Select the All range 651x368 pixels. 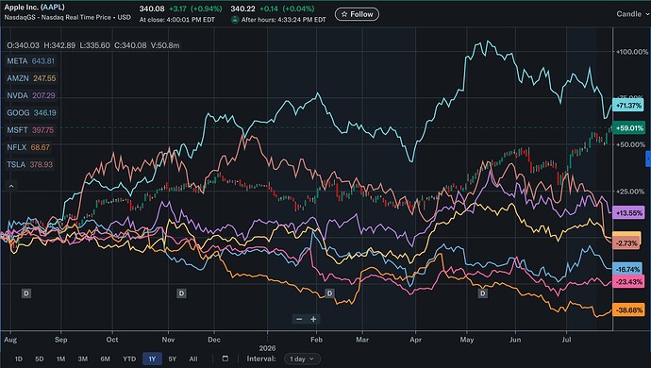coord(193,359)
